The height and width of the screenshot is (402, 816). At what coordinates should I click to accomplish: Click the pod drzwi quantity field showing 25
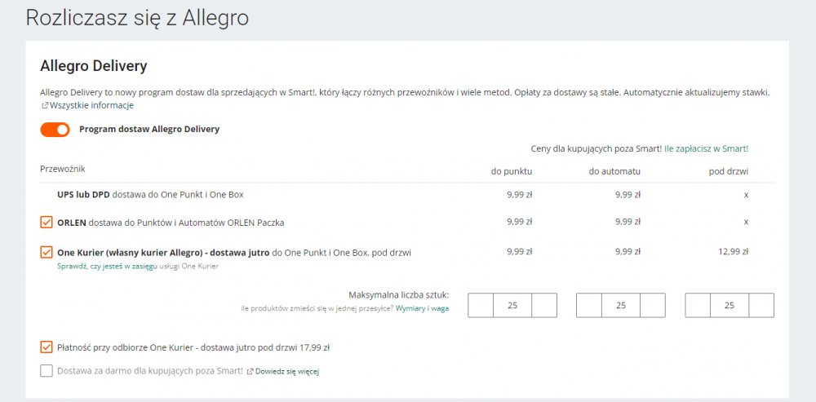pyautogui.click(x=730, y=305)
